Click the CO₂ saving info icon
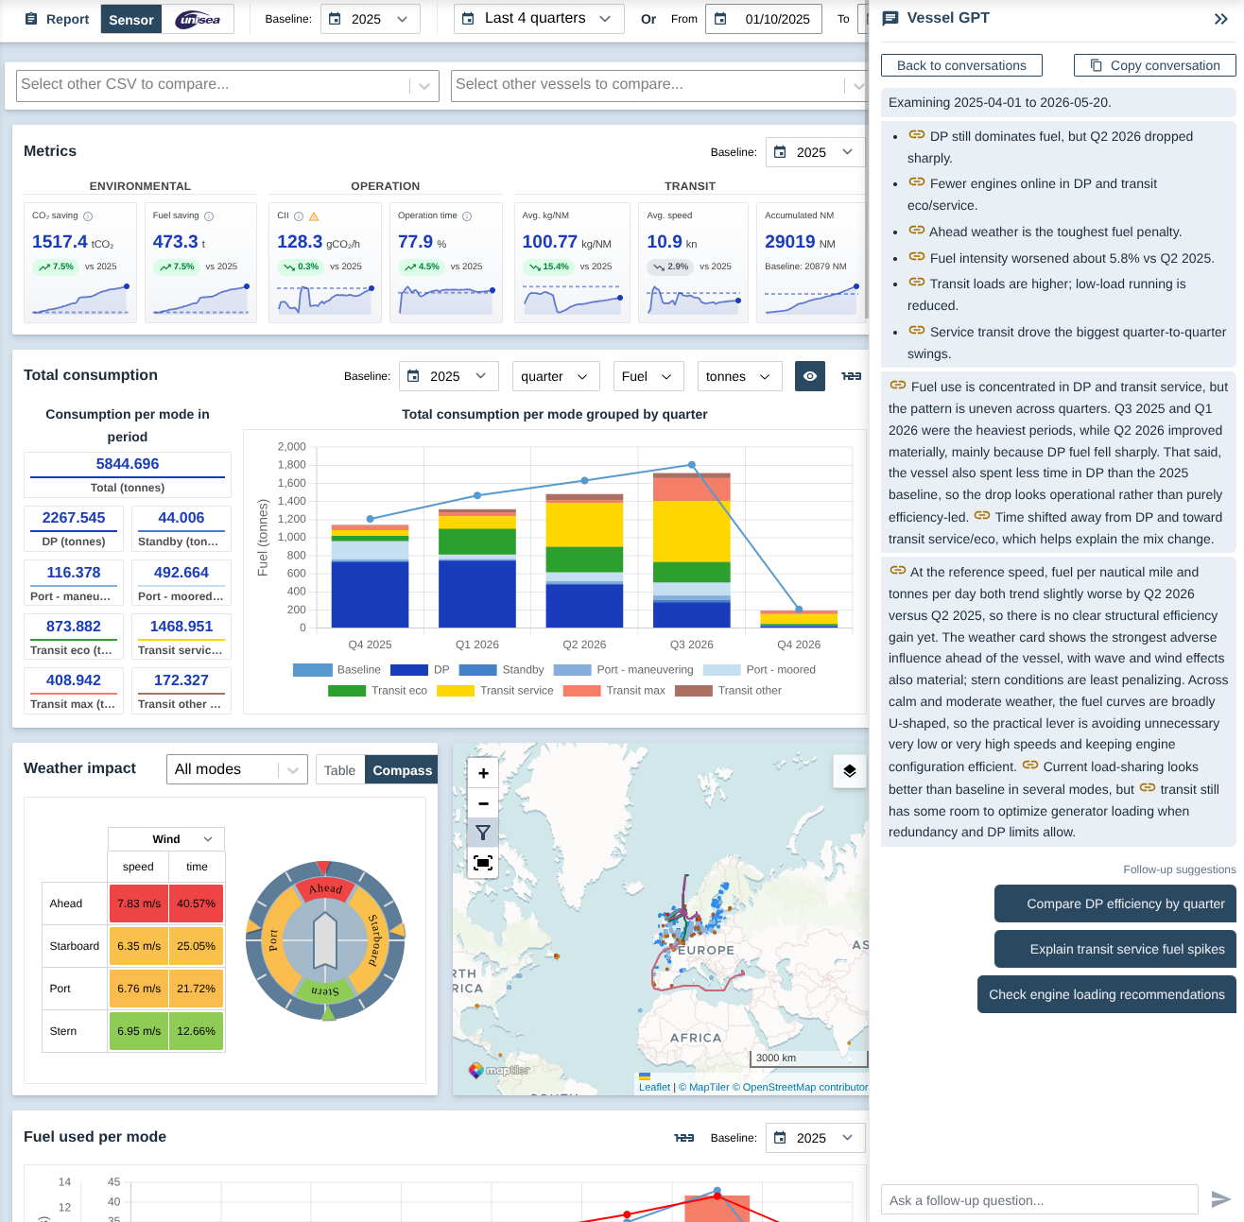The width and height of the screenshot is (1244, 1222). [x=88, y=216]
